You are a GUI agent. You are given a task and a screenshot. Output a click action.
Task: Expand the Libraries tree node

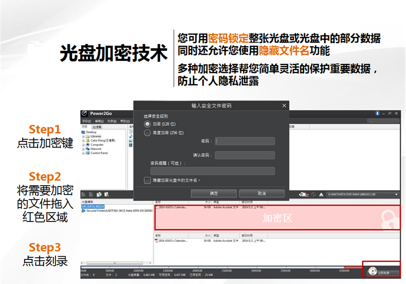tap(84, 136)
